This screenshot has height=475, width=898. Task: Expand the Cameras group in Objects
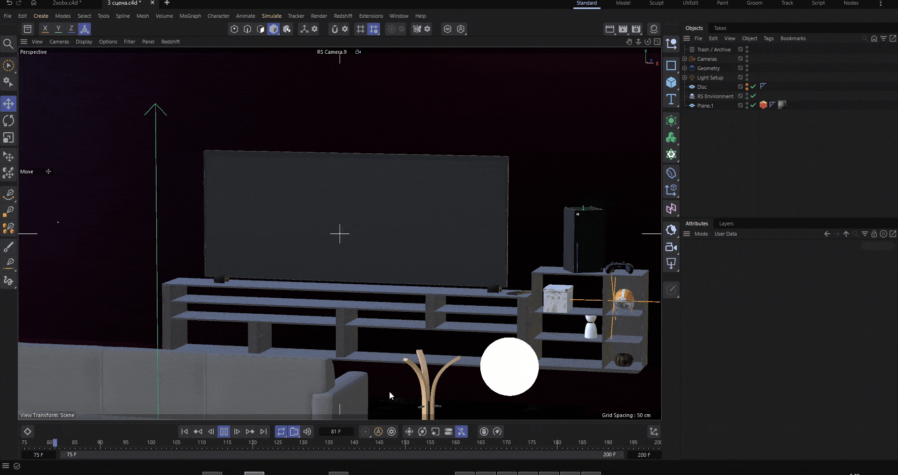click(685, 59)
